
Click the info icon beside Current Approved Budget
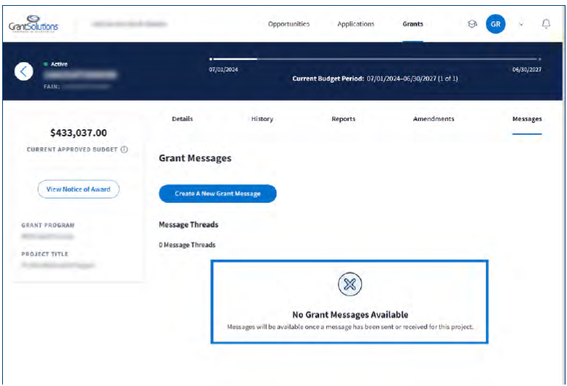124,150
